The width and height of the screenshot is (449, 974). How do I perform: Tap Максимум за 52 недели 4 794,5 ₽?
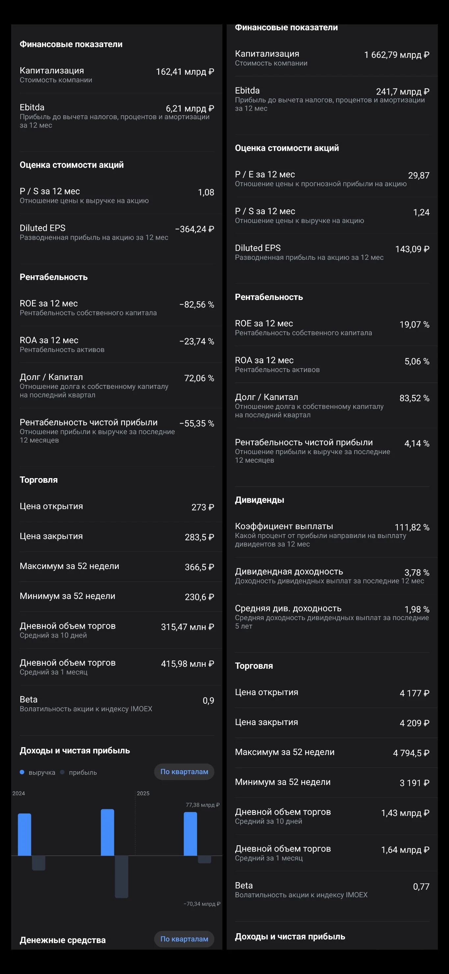click(332, 752)
